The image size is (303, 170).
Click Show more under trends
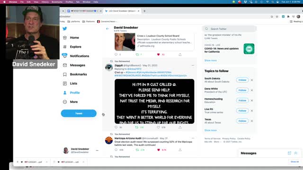coord(210,60)
